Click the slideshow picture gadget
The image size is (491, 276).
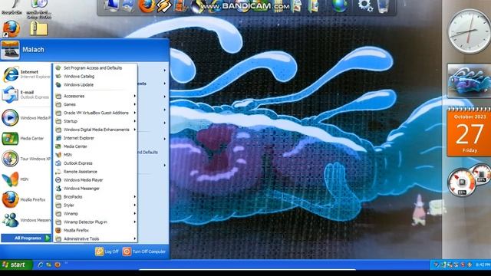pyautogui.click(x=469, y=81)
